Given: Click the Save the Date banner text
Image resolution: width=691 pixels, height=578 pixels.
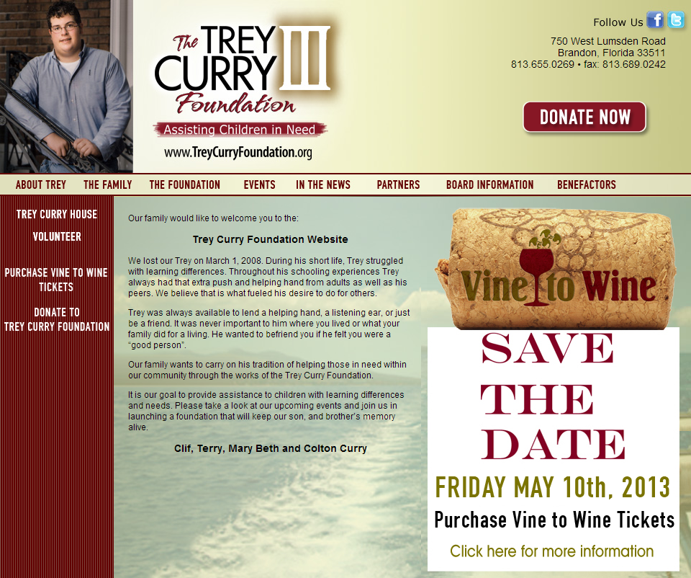Looking at the screenshot, I should [x=553, y=396].
